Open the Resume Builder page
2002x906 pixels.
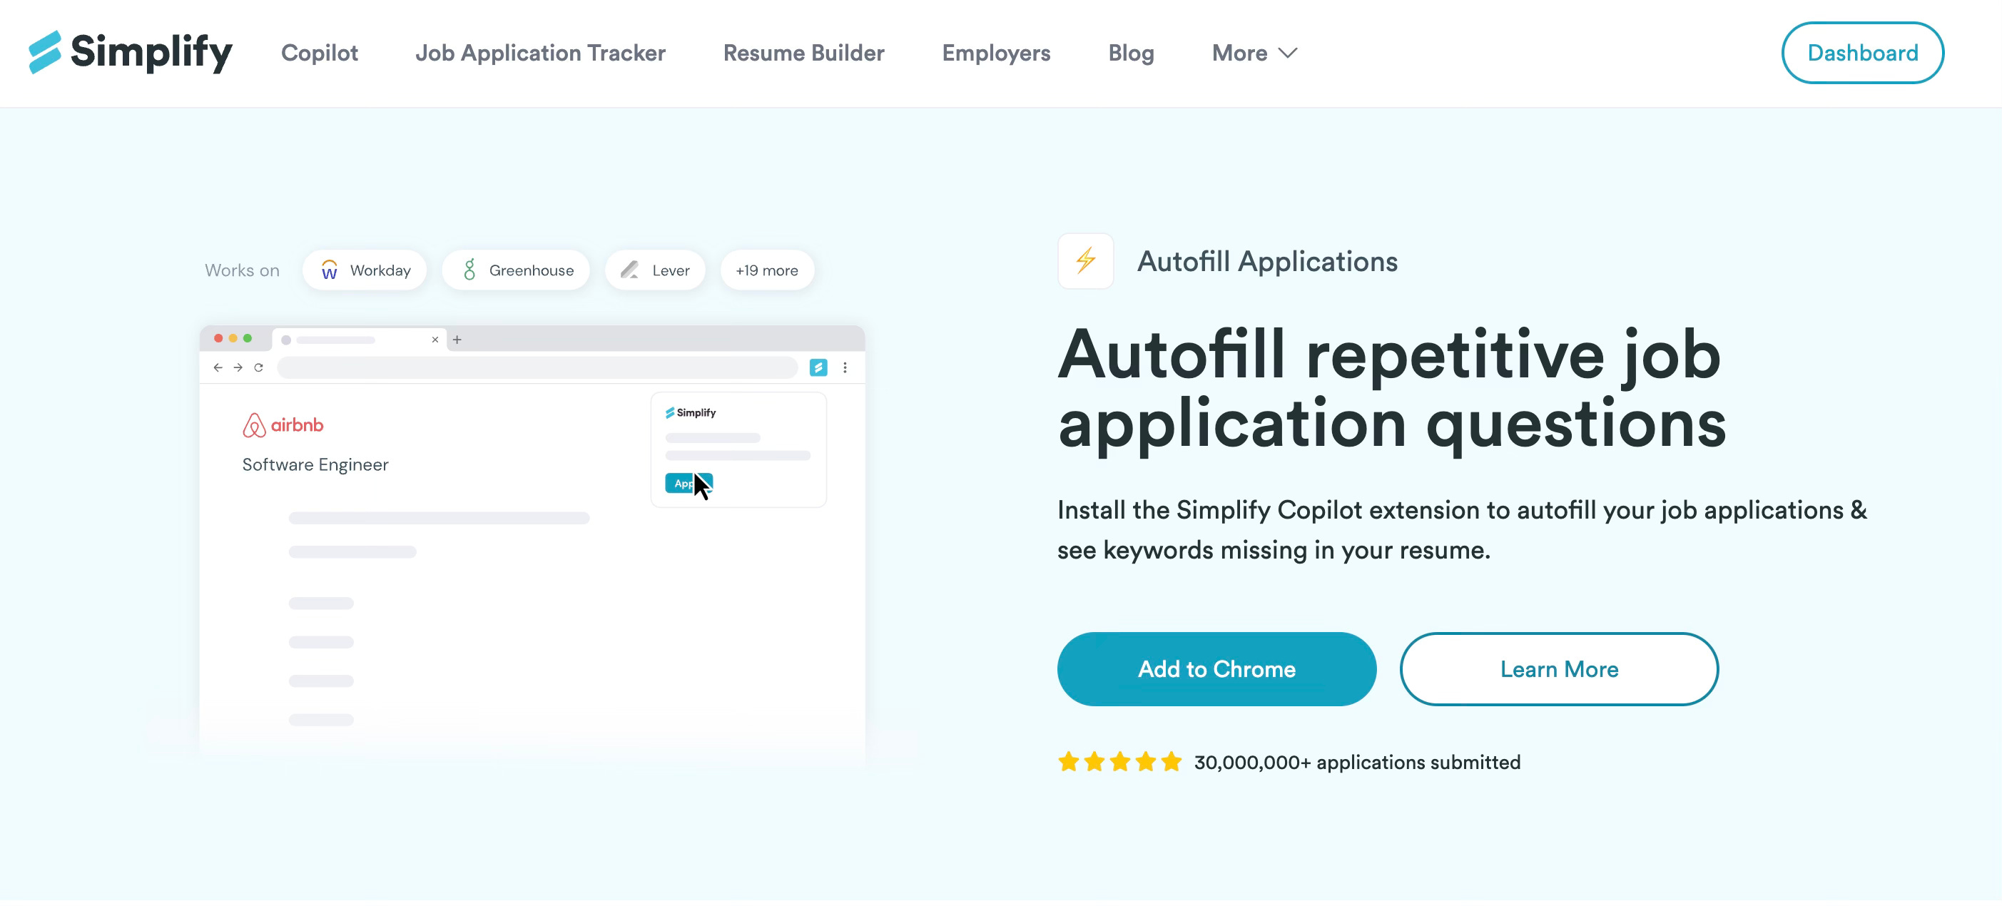coord(803,53)
